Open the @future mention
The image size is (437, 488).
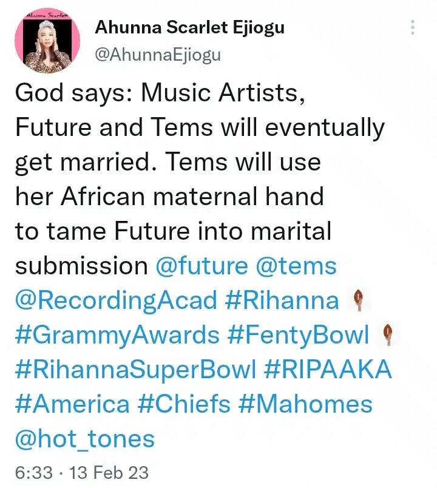coord(202,266)
